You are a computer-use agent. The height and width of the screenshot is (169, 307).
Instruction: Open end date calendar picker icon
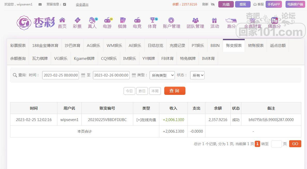click(134, 75)
